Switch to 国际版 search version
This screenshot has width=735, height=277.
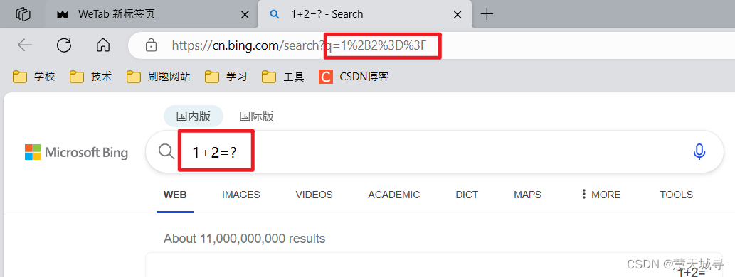[256, 116]
